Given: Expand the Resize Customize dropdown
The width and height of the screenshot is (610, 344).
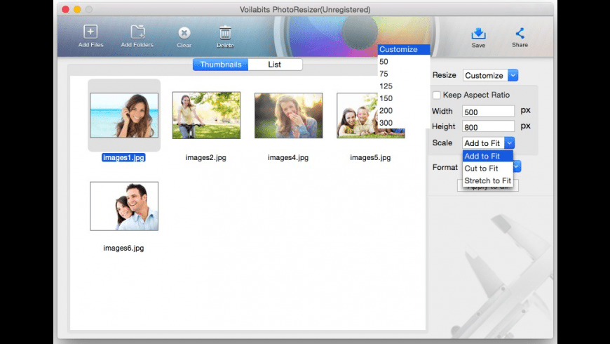Looking at the screenshot, I should [513, 75].
